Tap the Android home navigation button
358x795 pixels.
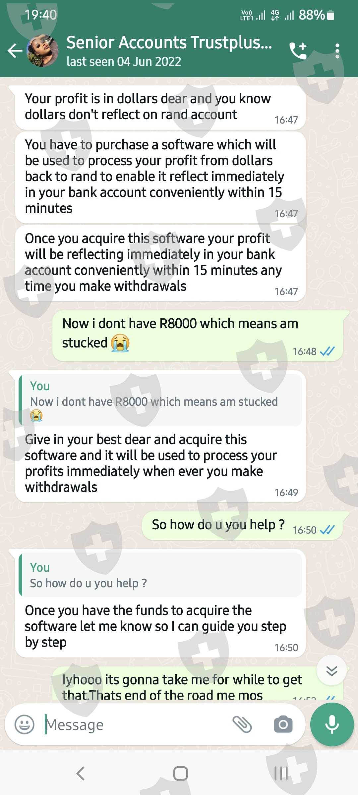(x=180, y=773)
